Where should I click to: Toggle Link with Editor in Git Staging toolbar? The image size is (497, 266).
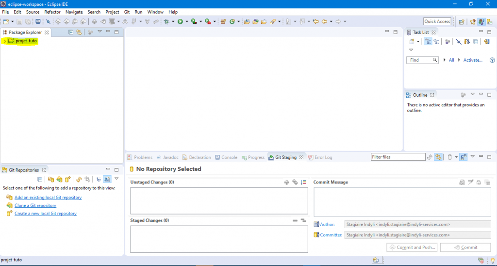click(x=438, y=157)
